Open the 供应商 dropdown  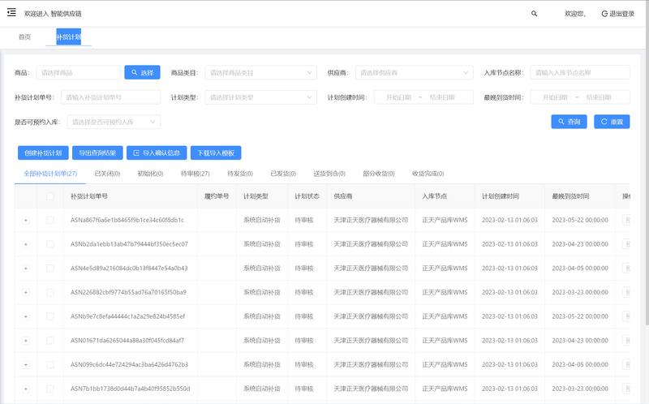(414, 72)
